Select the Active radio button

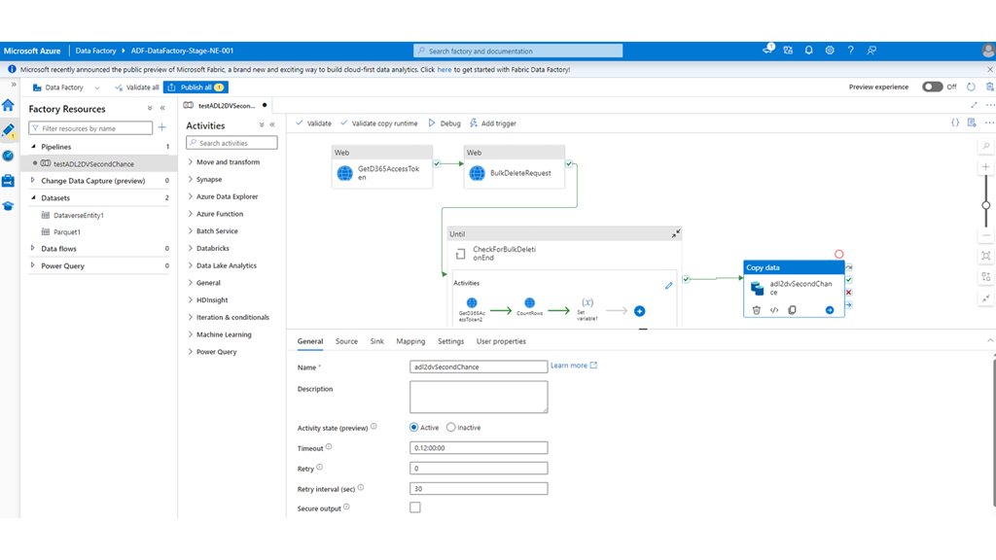[x=413, y=428]
